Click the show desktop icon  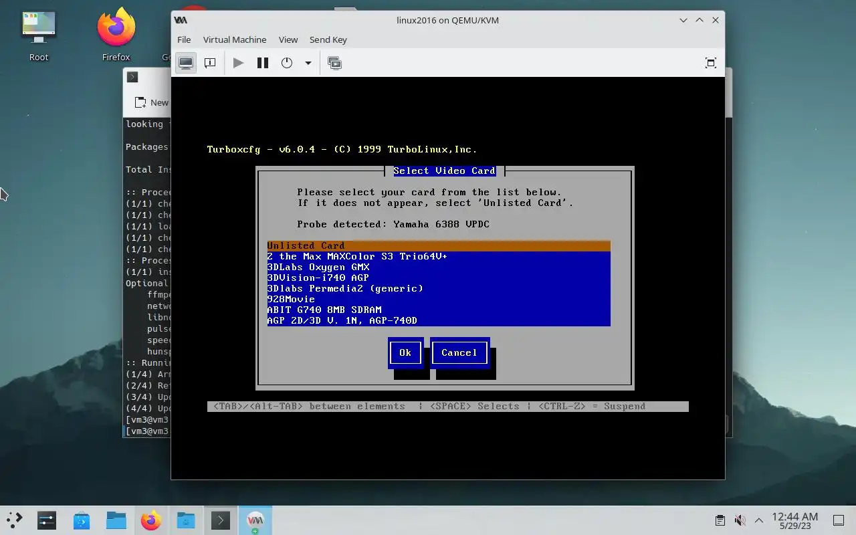point(839,520)
